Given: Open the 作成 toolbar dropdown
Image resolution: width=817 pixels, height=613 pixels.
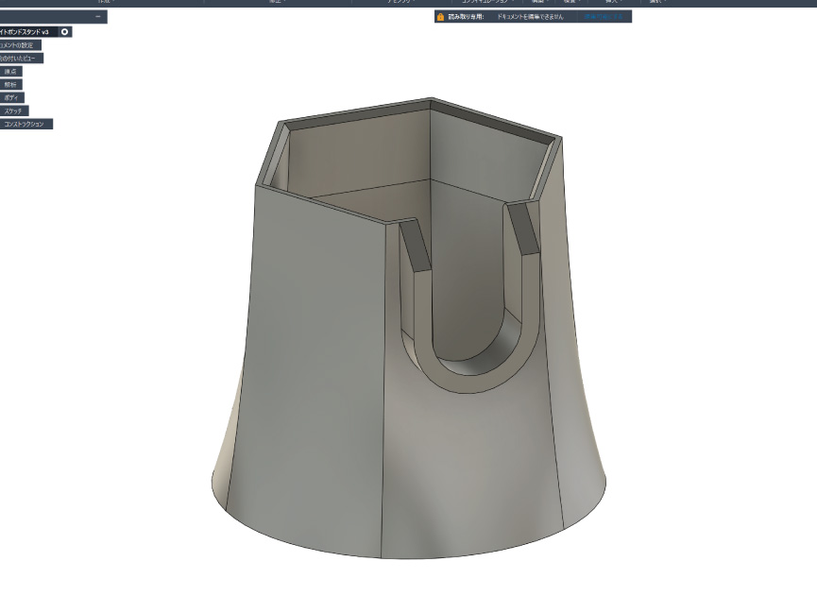Looking at the screenshot, I should [104, 2].
